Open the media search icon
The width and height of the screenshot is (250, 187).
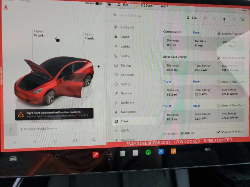pyautogui.click(x=94, y=140)
